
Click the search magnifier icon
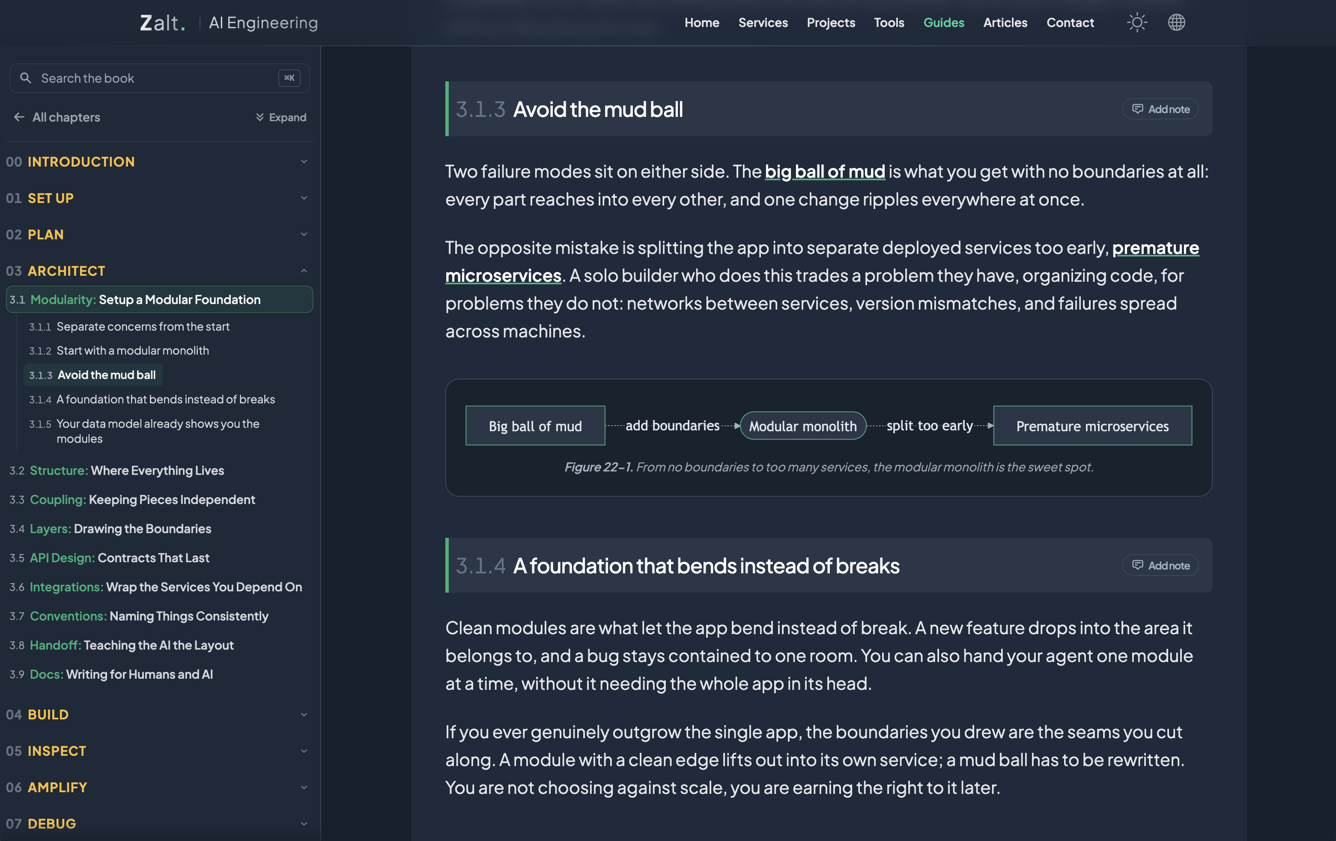coord(26,78)
